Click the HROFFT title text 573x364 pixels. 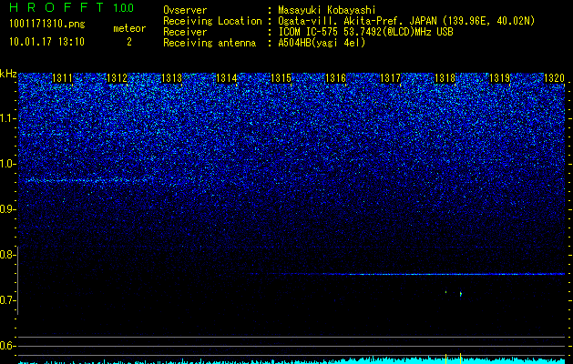coord(56,7)
